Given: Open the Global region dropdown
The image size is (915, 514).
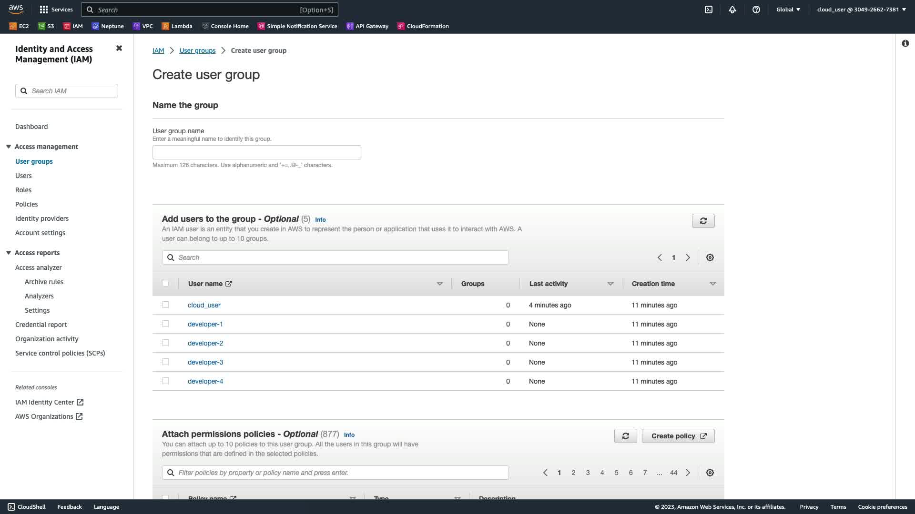Looking at the screenshot, I should [788, 10].
